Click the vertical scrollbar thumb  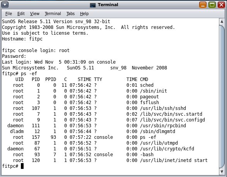coord(222,96)
